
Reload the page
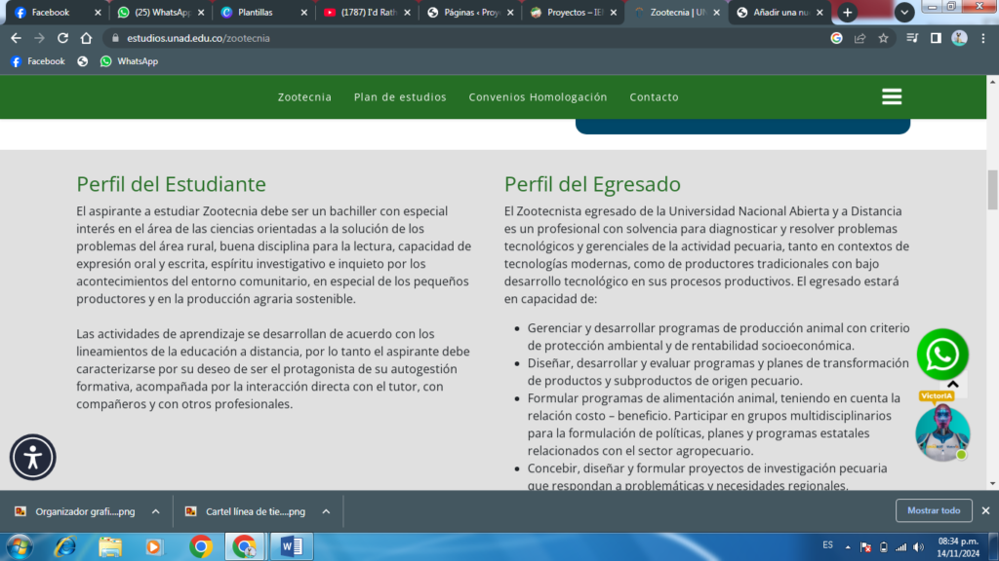point(62,38)
